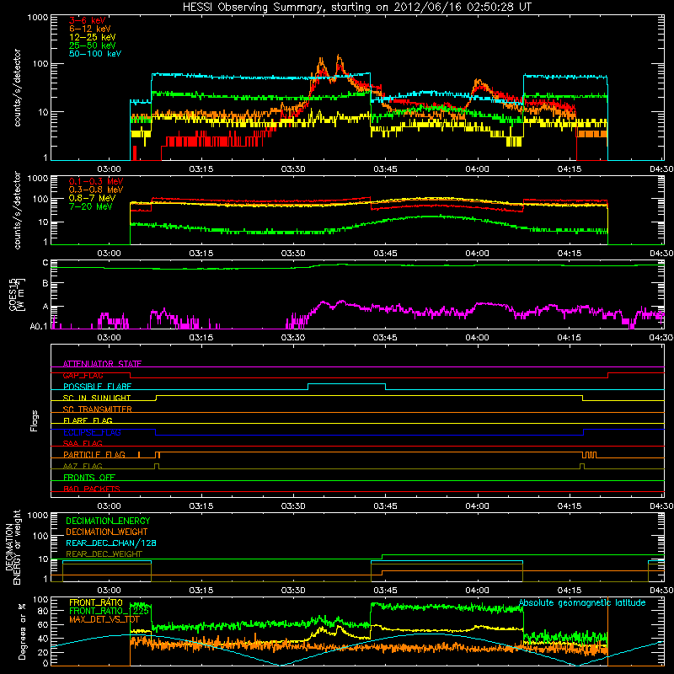Click the A0.1 level label on GOES panel
This screenshot has height=674, width=674.
click(39, 326)
